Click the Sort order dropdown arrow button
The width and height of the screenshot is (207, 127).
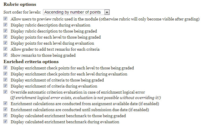pyautogui.click(x=107, y=12)
